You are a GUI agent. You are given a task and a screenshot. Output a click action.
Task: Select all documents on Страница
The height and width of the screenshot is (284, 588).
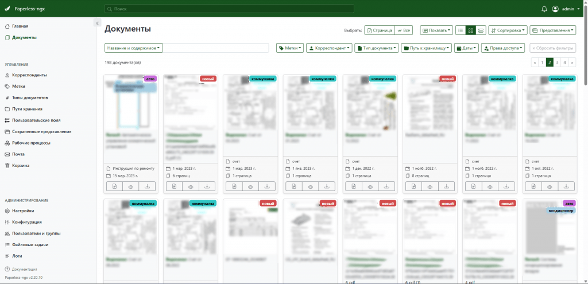380,30
